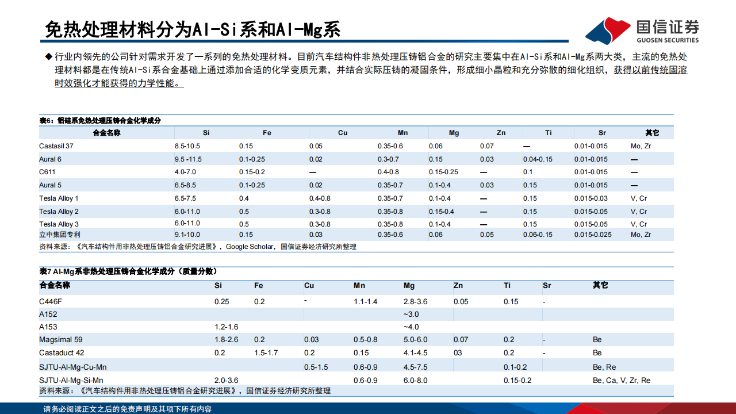Viewport: 736px width, 414px height.
Task: Click the Ti value 0.1-0.2
Action: click(x=515, y=367)
